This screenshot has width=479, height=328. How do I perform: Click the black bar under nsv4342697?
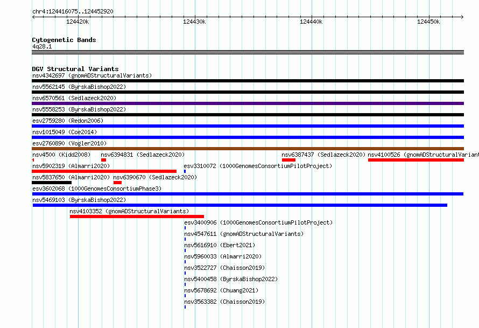click(x=248, y=81)
